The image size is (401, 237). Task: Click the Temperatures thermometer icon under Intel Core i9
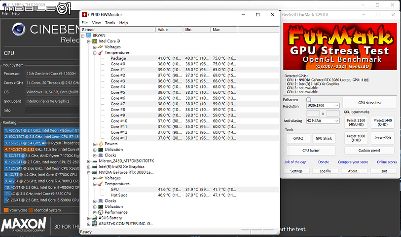tap(101, 53)
